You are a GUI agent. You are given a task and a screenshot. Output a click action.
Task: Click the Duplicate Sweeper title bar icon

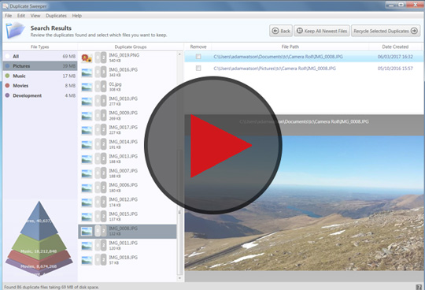(6, 6)
